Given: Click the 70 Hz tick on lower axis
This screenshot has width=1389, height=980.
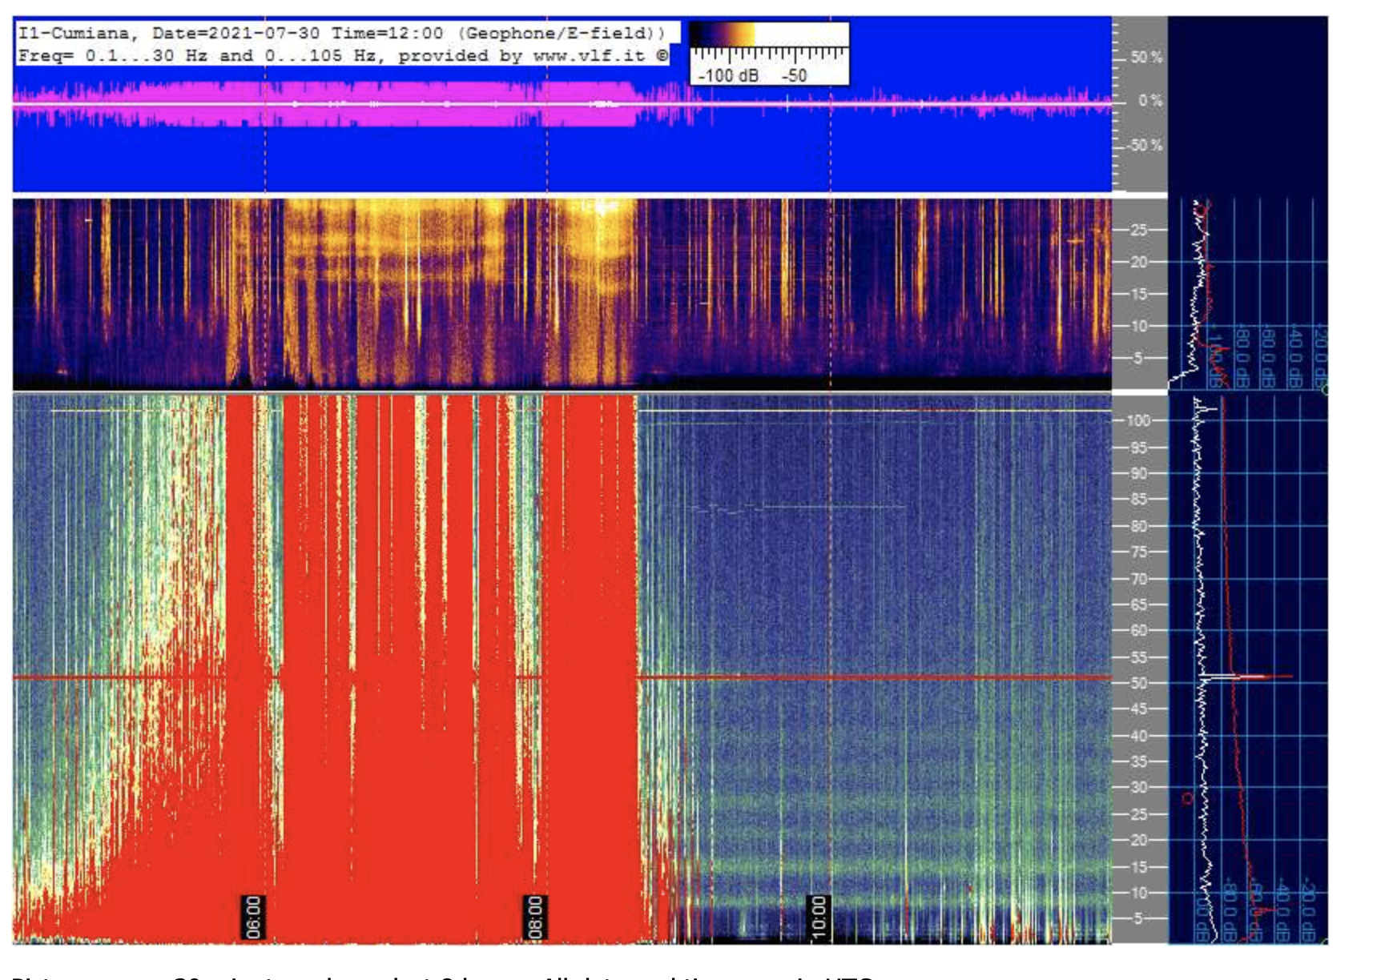Looking at the screenshot, I should (1138, 579).
